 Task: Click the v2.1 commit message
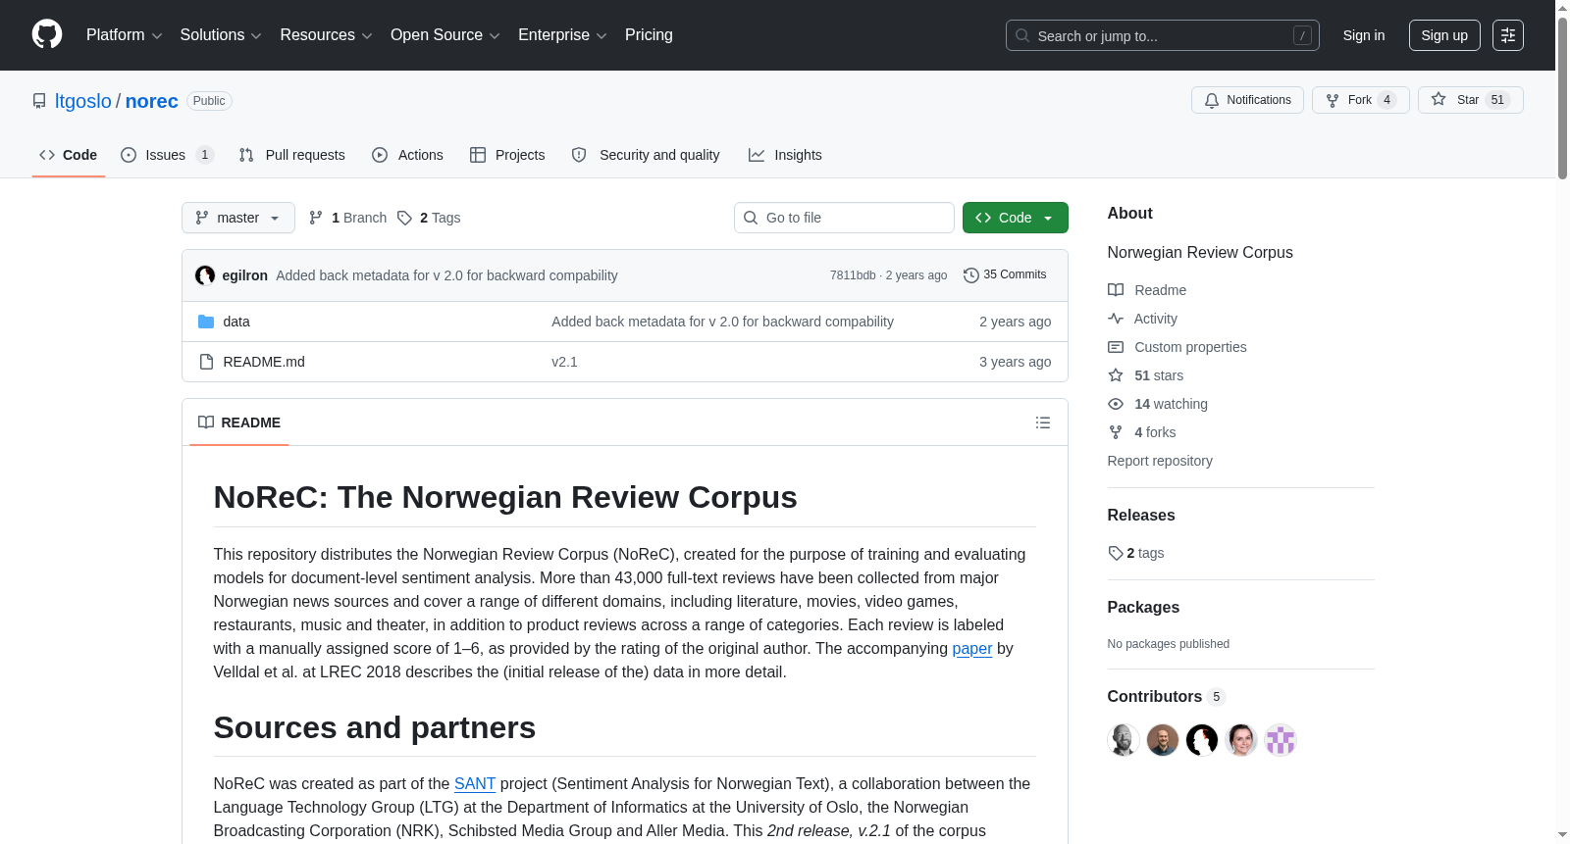click(x=564, y=362)
